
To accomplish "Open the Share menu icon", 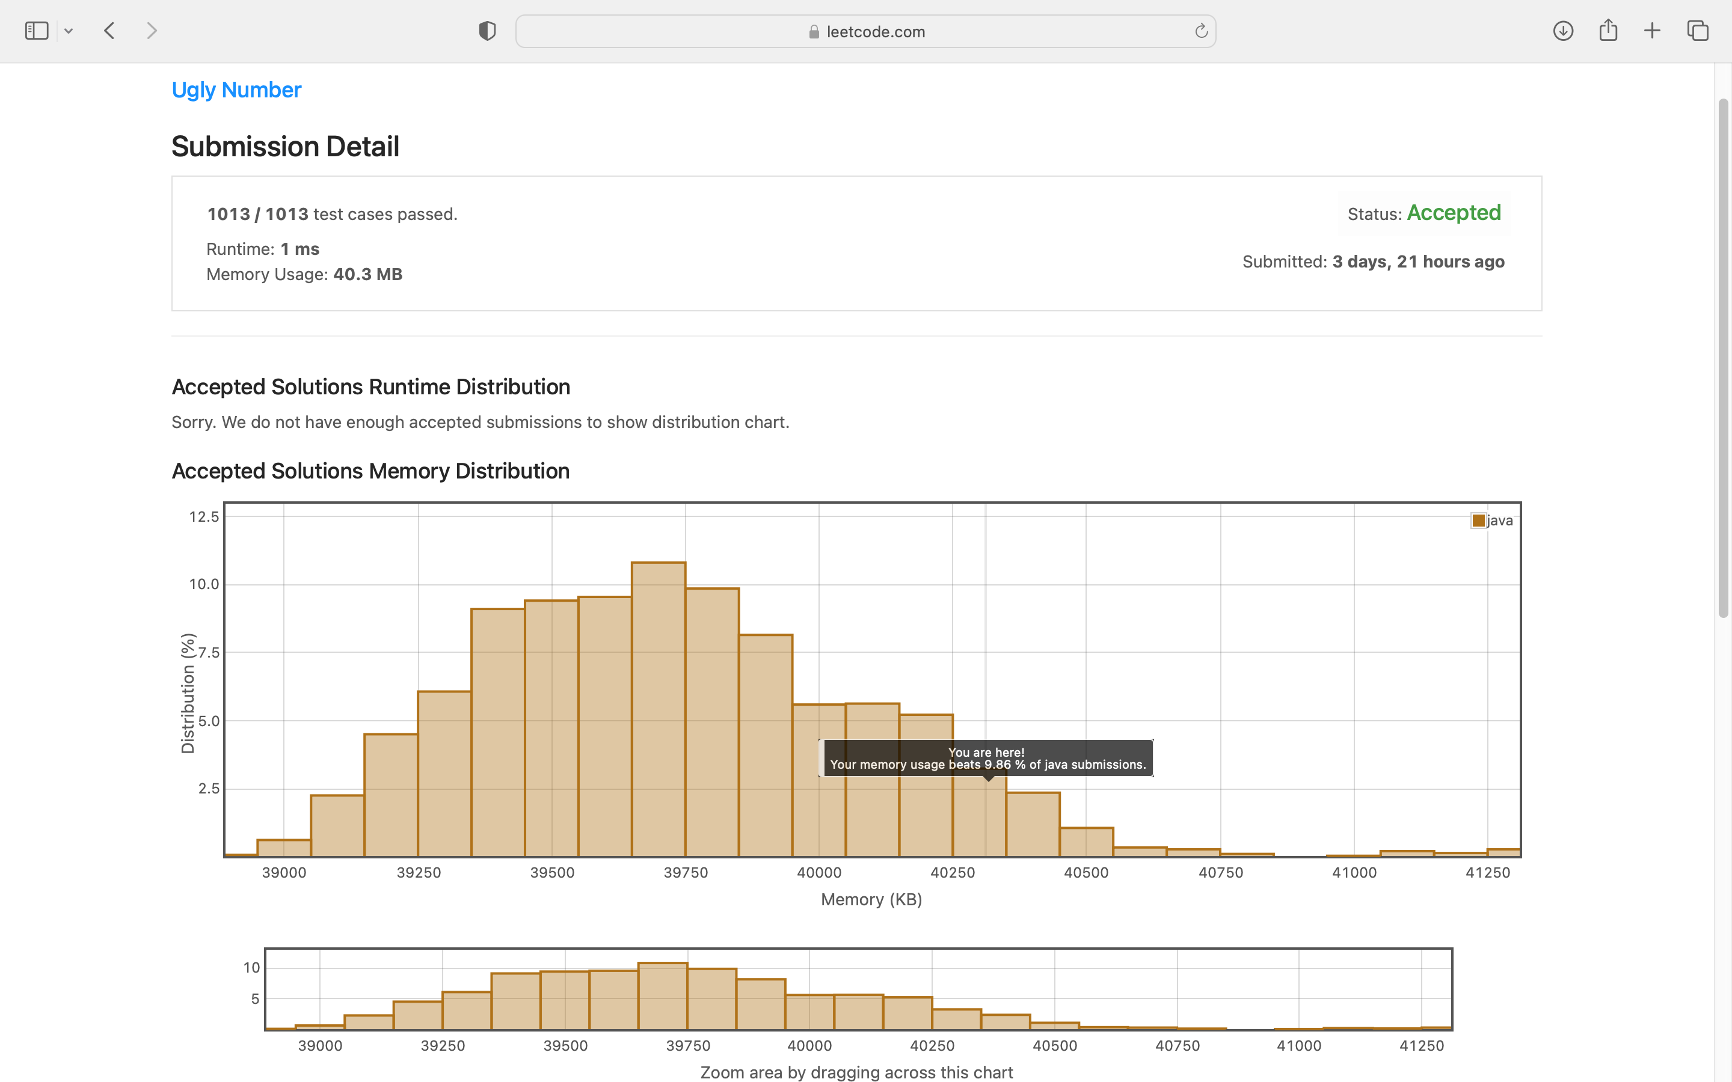I will (x=1608, y=31).
